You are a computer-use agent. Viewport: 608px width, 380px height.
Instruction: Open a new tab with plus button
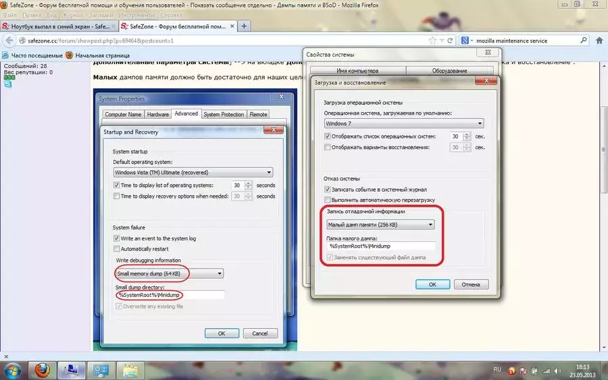[x=244, y=26]
